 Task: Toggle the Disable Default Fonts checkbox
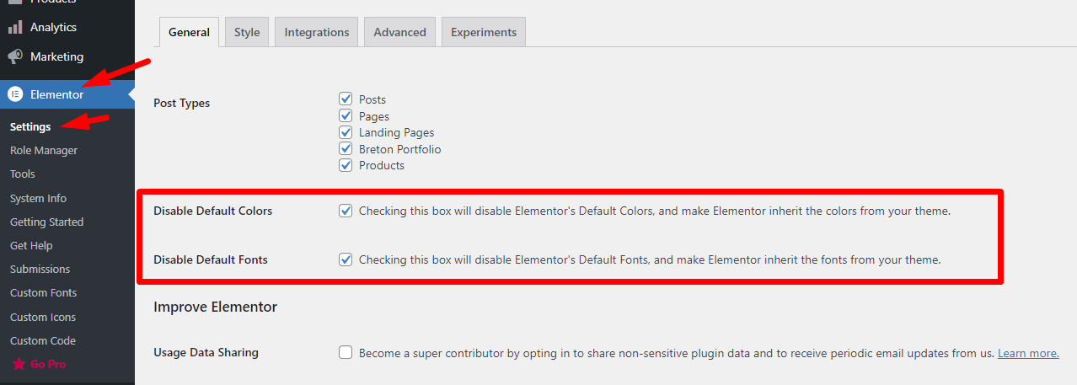click(346, 259)
